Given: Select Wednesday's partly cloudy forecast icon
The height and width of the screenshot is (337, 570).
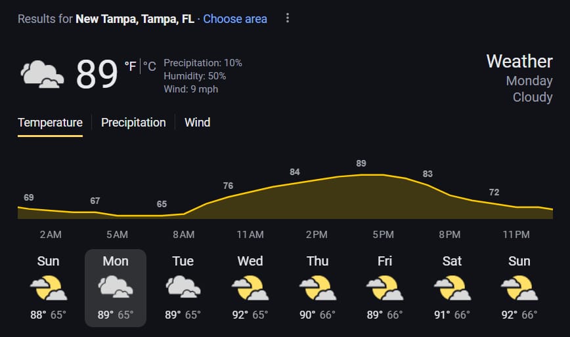Looking at the screenshot, I should [250, 288].
